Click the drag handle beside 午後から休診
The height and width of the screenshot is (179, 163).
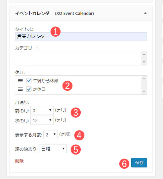click(x=20, y=81)
